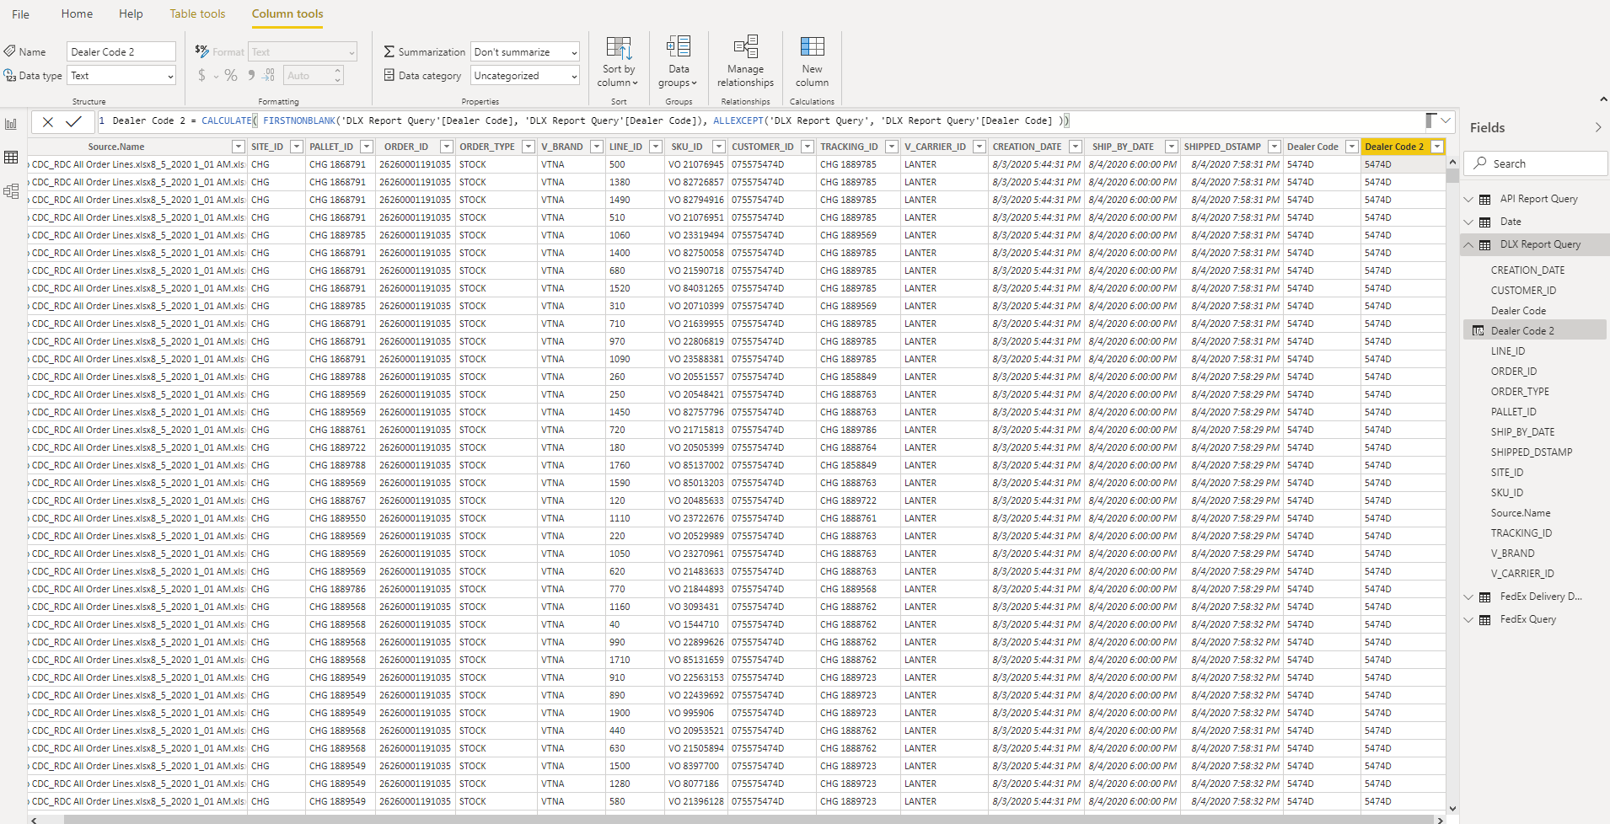This screenshot has height=824, width=1610.
Task: Select the TRACKING_ID field in Fields
Action: click(x=1521, y=533)
